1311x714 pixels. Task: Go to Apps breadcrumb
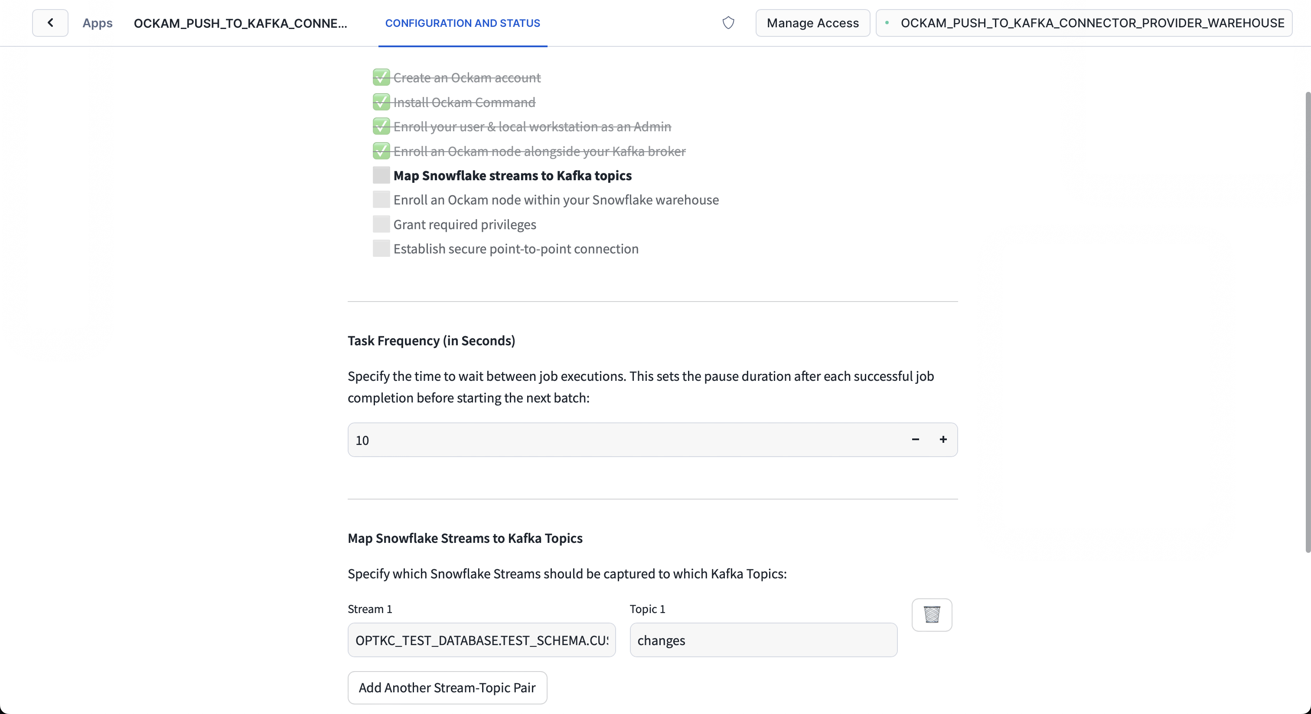[97, 23]
